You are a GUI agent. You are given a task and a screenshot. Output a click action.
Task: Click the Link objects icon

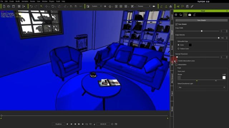pos(65,6)
